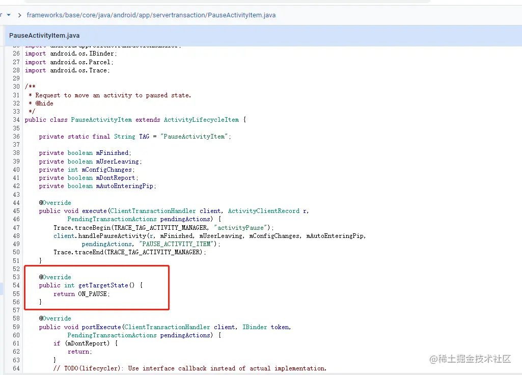Click the '@Override' annotation on line 44
The height and width of the screenshot is (375, 522).
point(55,202)
